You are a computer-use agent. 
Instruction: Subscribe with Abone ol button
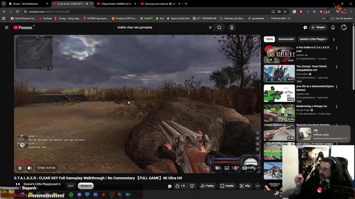point(86,186)
